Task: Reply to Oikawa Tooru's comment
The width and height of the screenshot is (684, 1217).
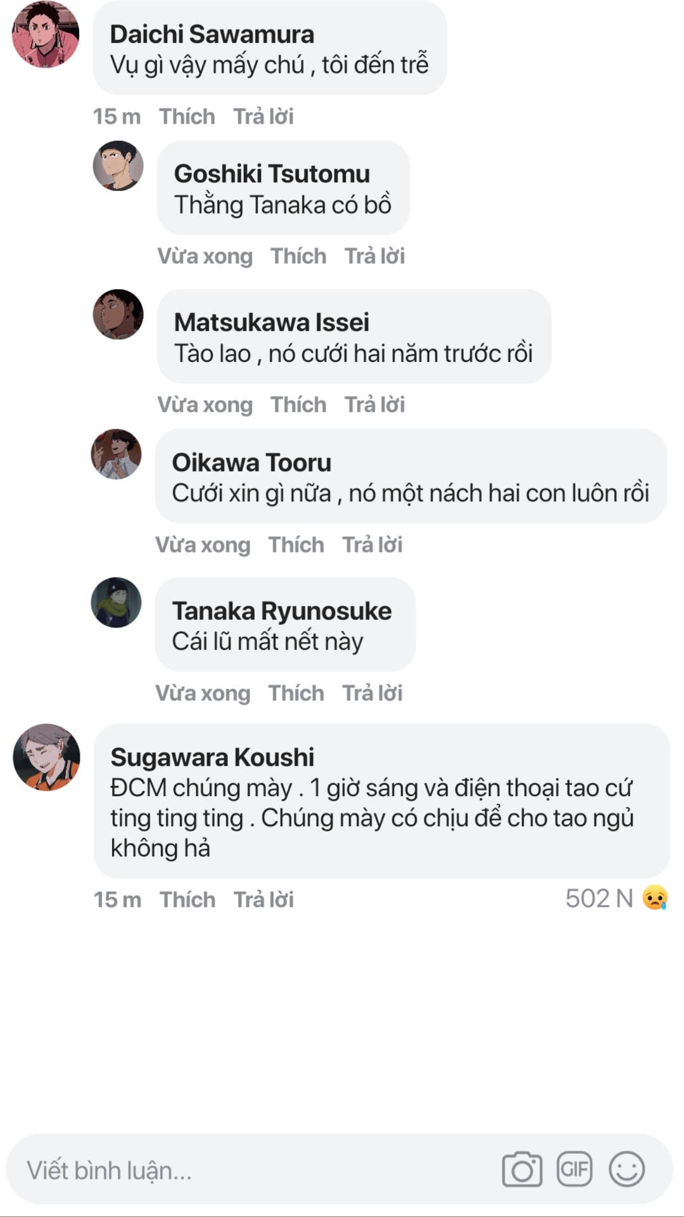Action: click(x=372, y=544)
